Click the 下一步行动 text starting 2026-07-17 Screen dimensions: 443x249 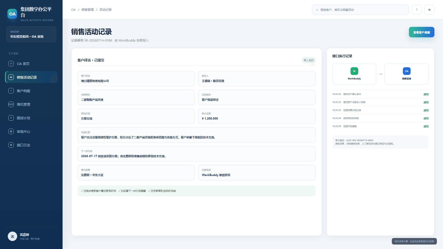tap(123, 156)
